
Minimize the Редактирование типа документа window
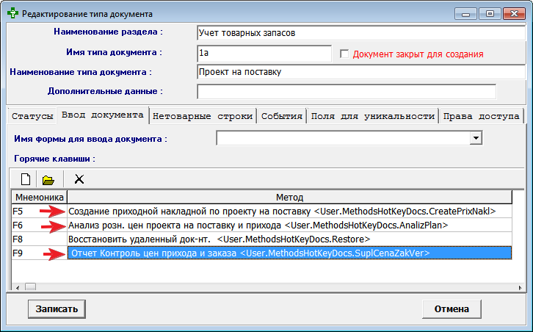tap(465, 14)
